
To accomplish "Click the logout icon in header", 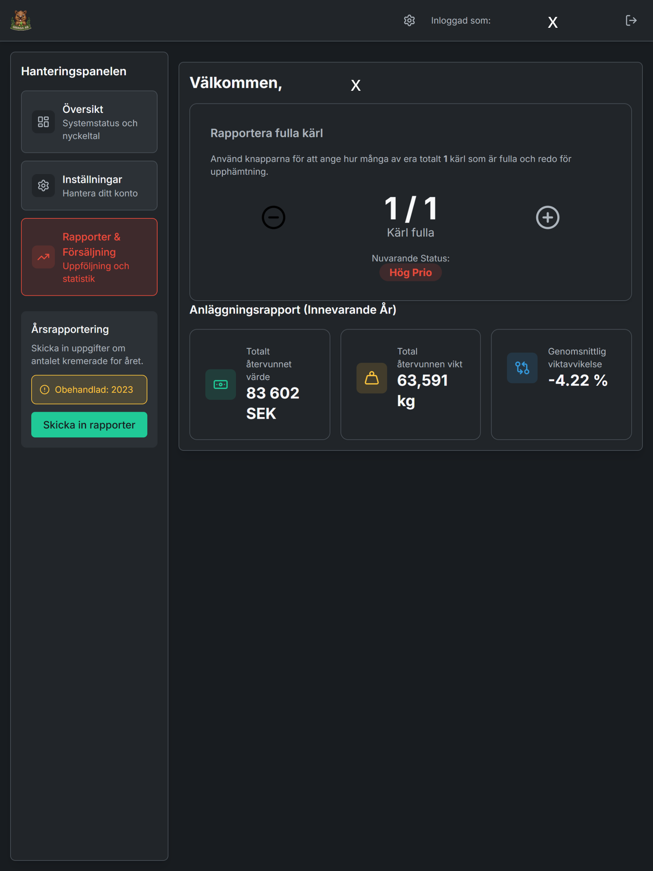I will click(631, 21).
